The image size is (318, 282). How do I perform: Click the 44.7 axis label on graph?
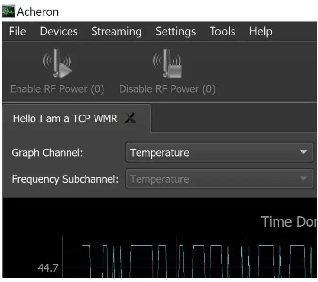[48, 268]
